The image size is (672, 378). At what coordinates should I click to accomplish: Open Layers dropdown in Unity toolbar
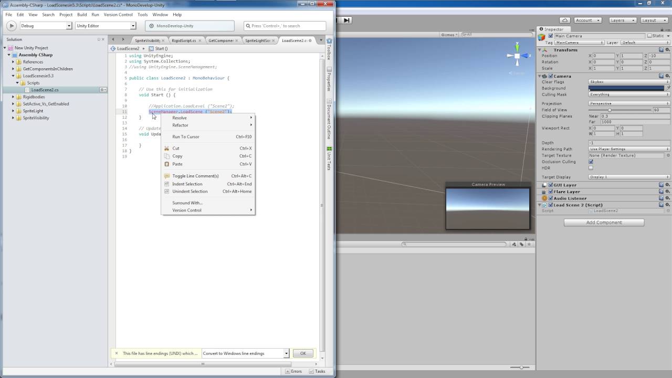pos(622,20)
